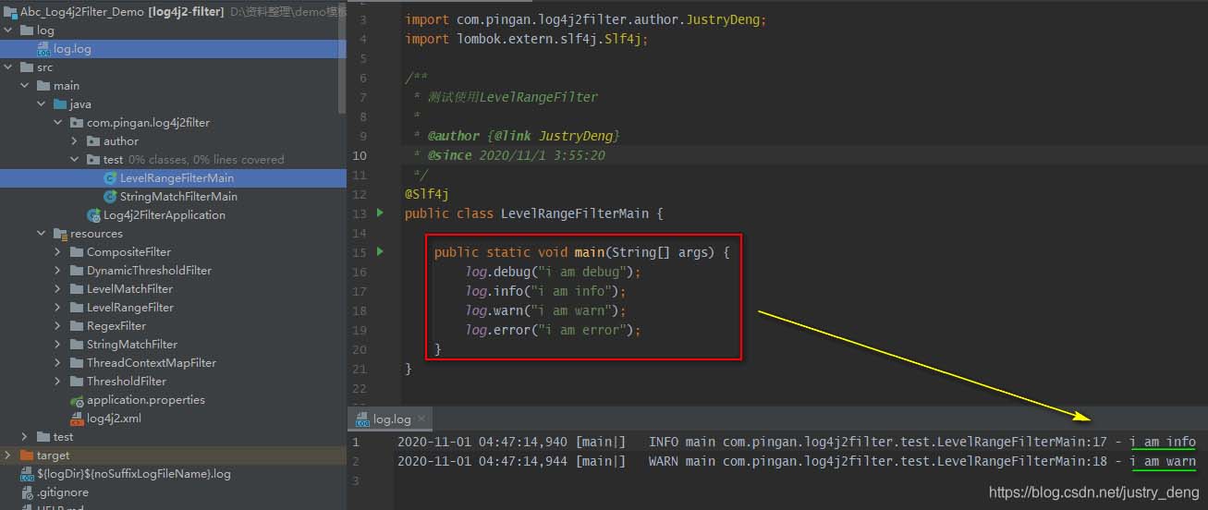The width and height of the screenshot is (1208, 510).
Task: Click log.debug statement on line 16
Action: click(553, 272)
